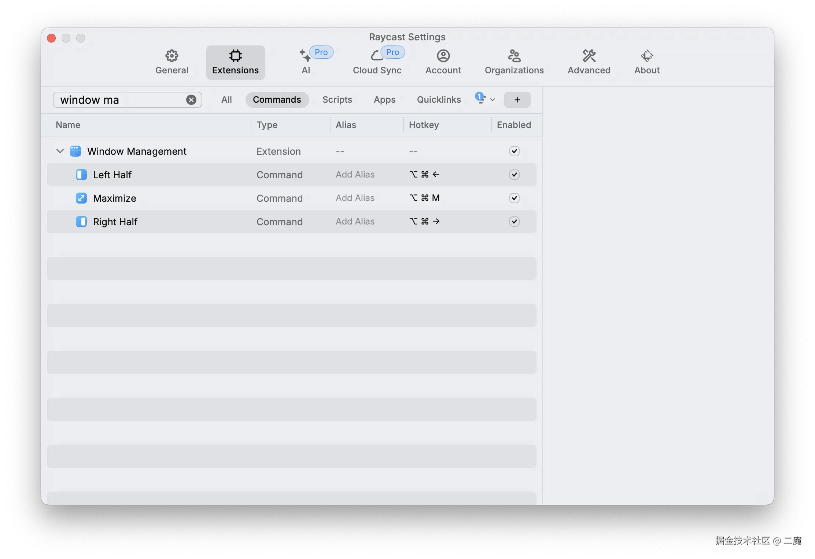815x559 pixels.
Task: Open the About Raycast icon
Action: [647, 56]
